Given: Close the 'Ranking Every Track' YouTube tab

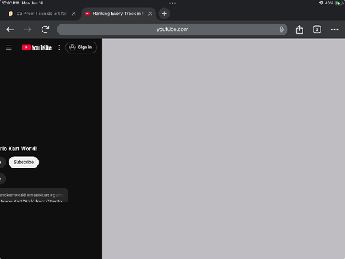Looking at the screenshot, I should click(x=150, y=14).
